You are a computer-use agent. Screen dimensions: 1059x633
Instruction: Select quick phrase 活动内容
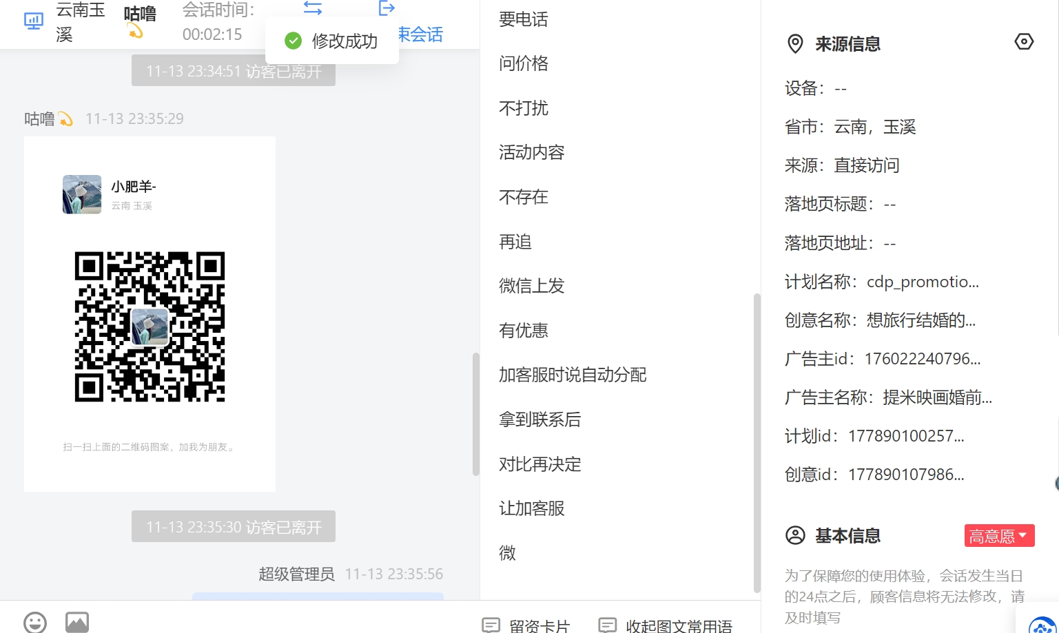(x=532, y=152)
